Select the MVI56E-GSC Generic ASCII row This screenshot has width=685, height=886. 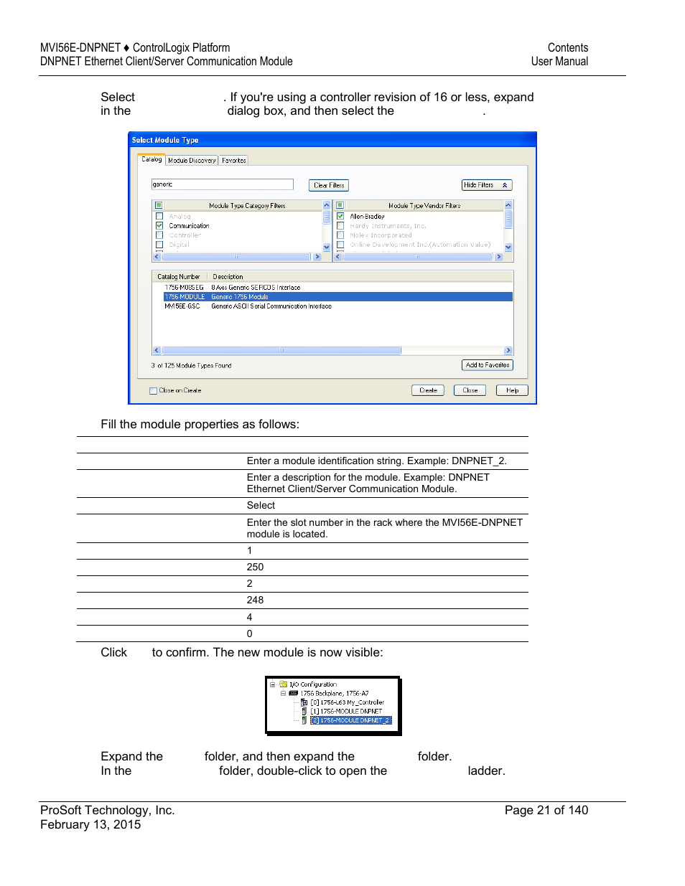point(337,306)
